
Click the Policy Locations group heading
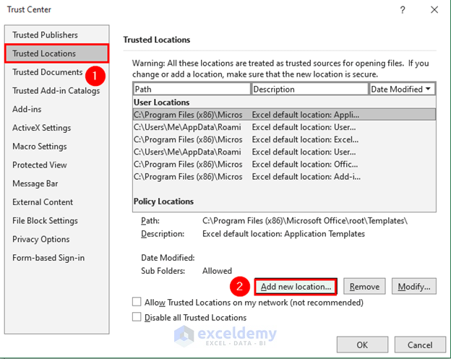click(163, 202)
